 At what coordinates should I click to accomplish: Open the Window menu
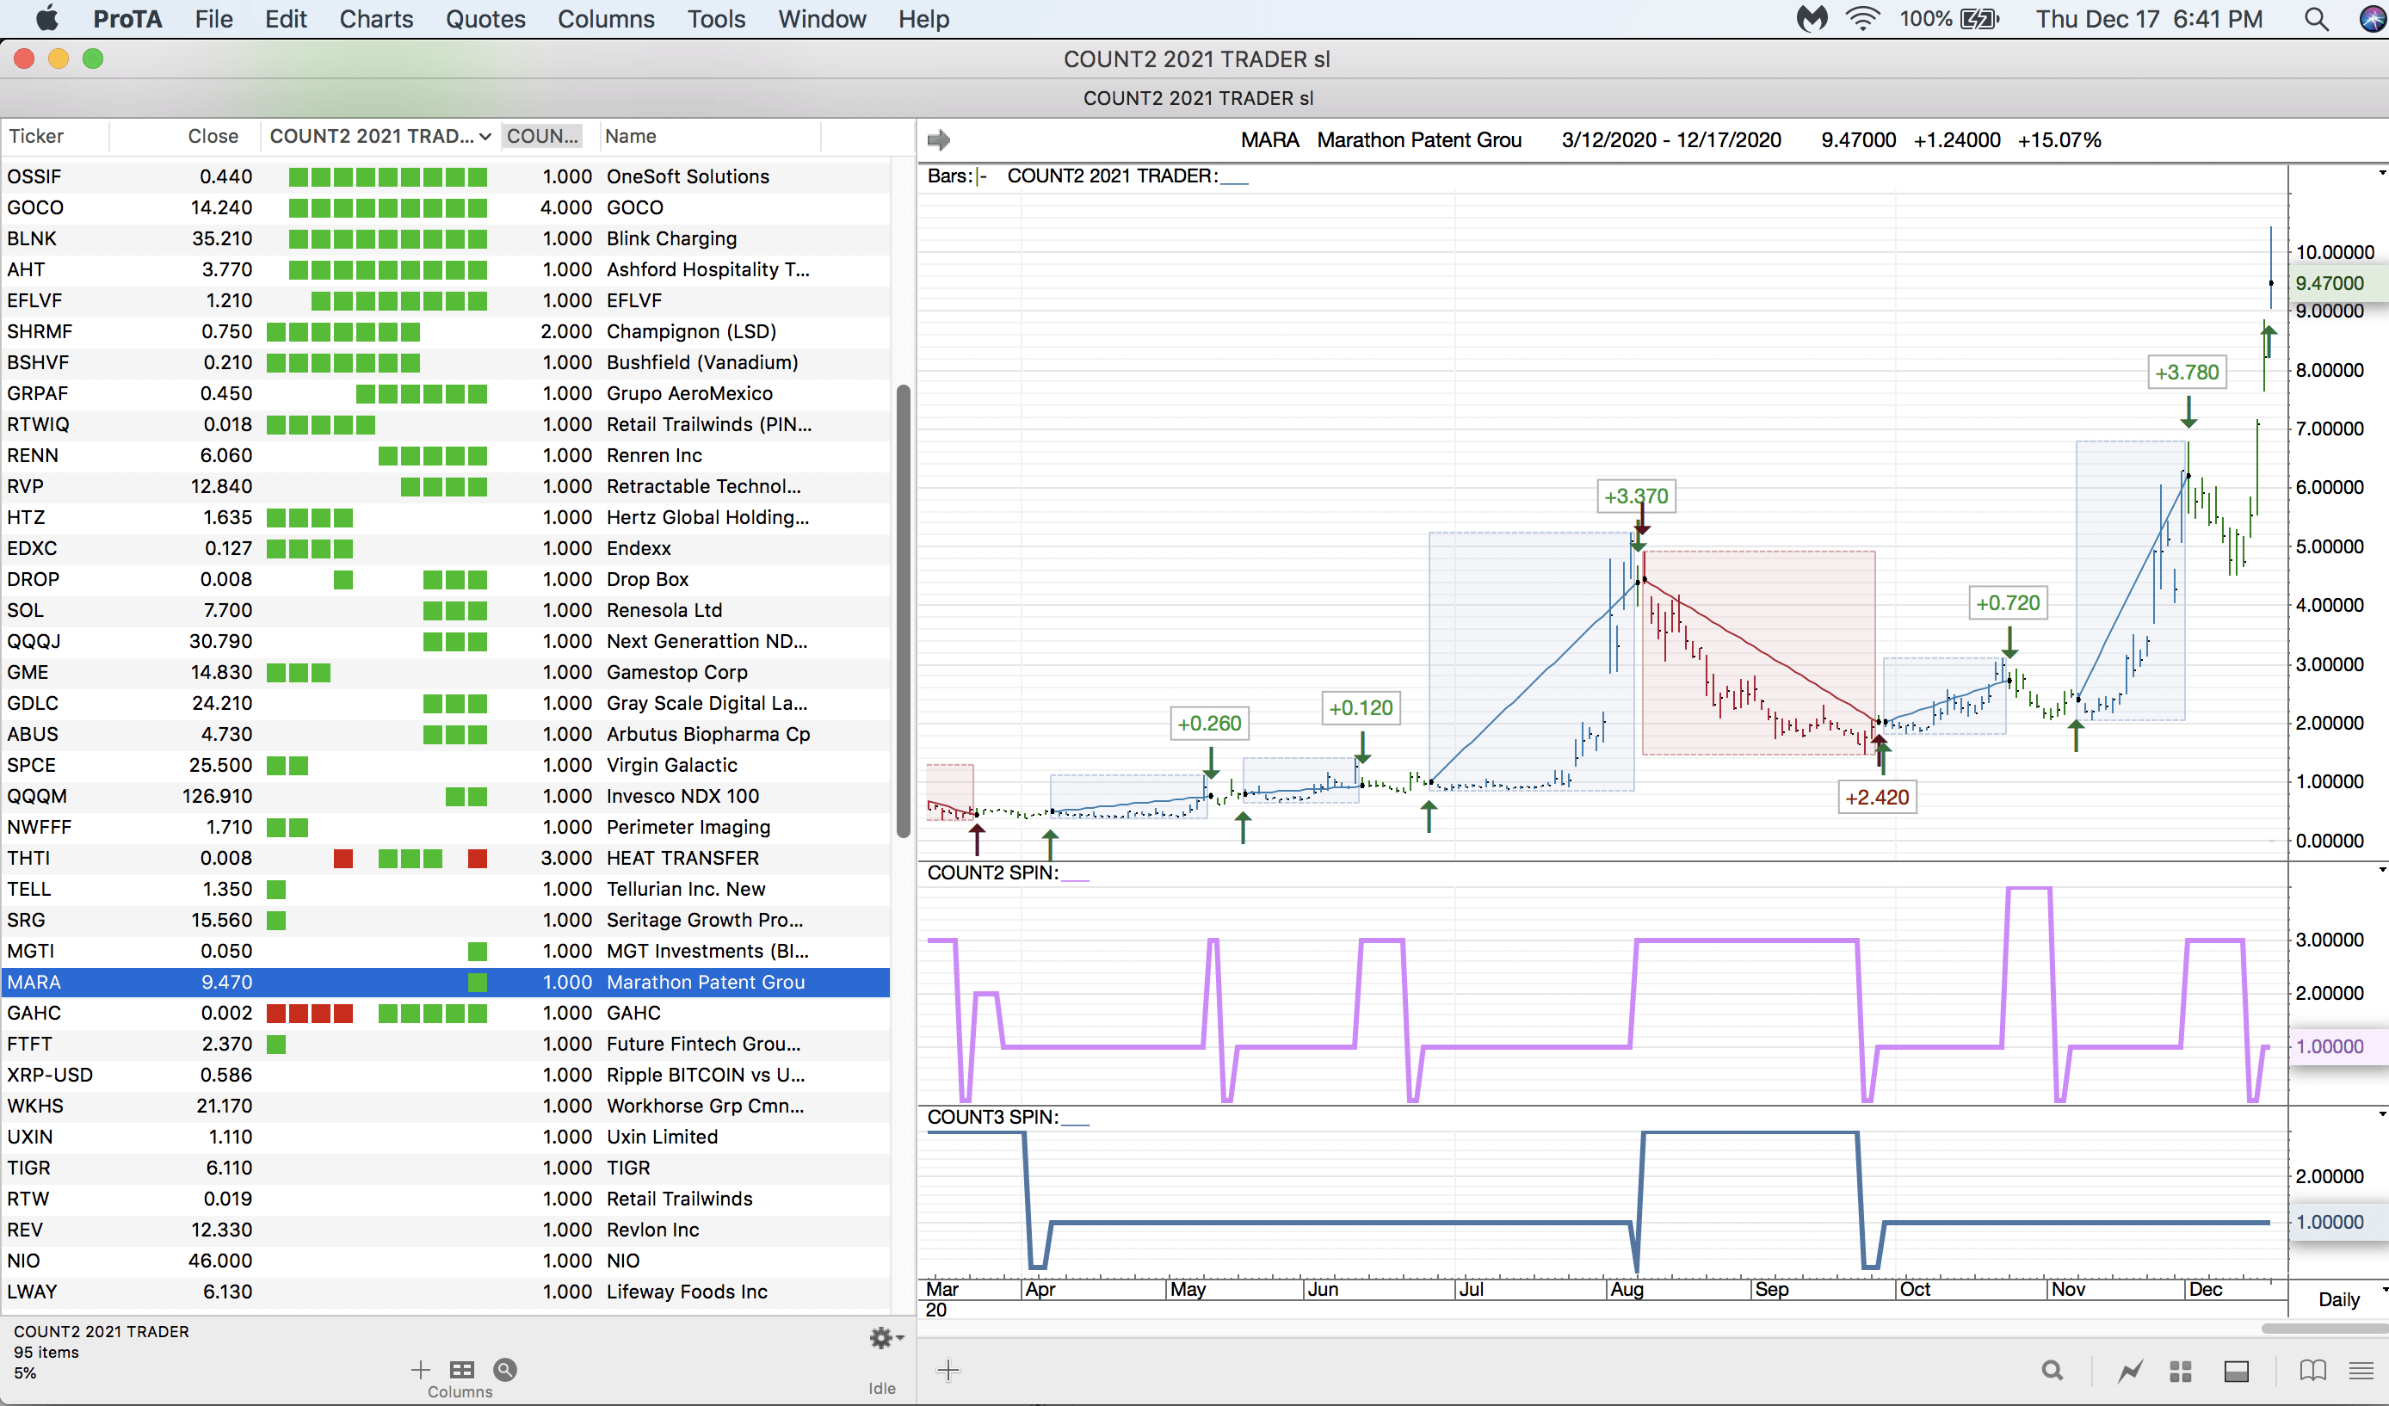[x=822, y=19]
